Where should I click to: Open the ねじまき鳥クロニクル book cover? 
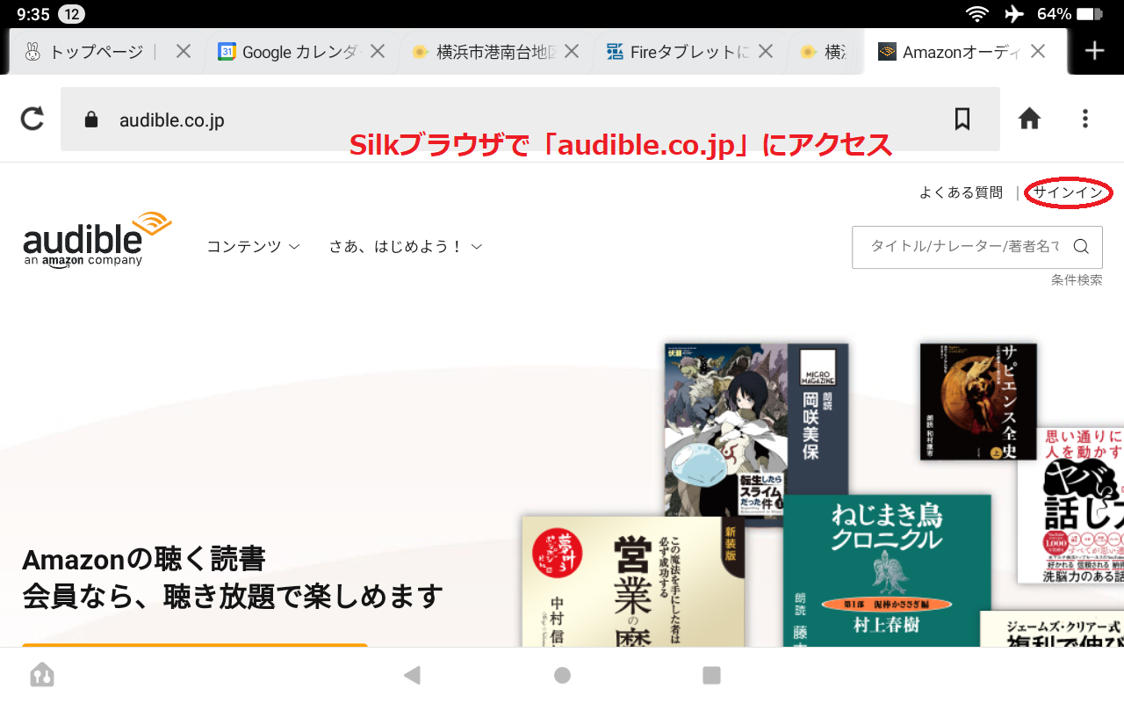(x=887, y=571)
